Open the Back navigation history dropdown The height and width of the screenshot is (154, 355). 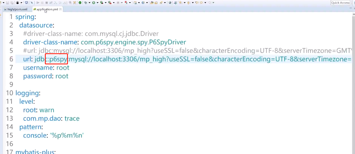click(x=205, y=3)
